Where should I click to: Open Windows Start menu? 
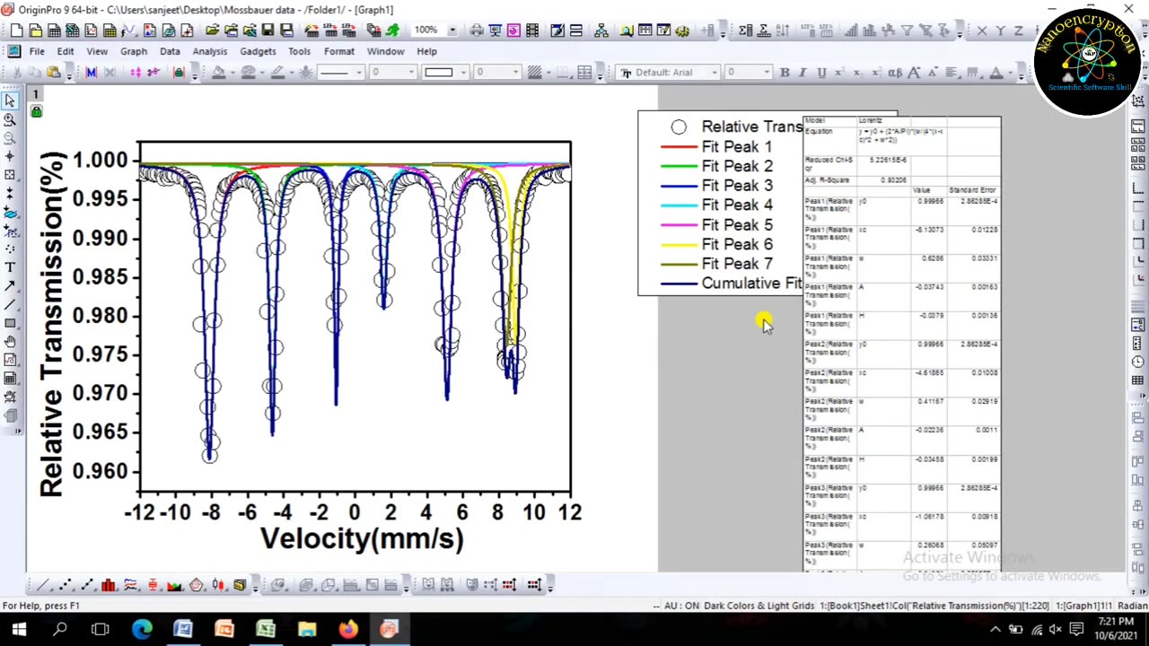click(x=19, y=629)
